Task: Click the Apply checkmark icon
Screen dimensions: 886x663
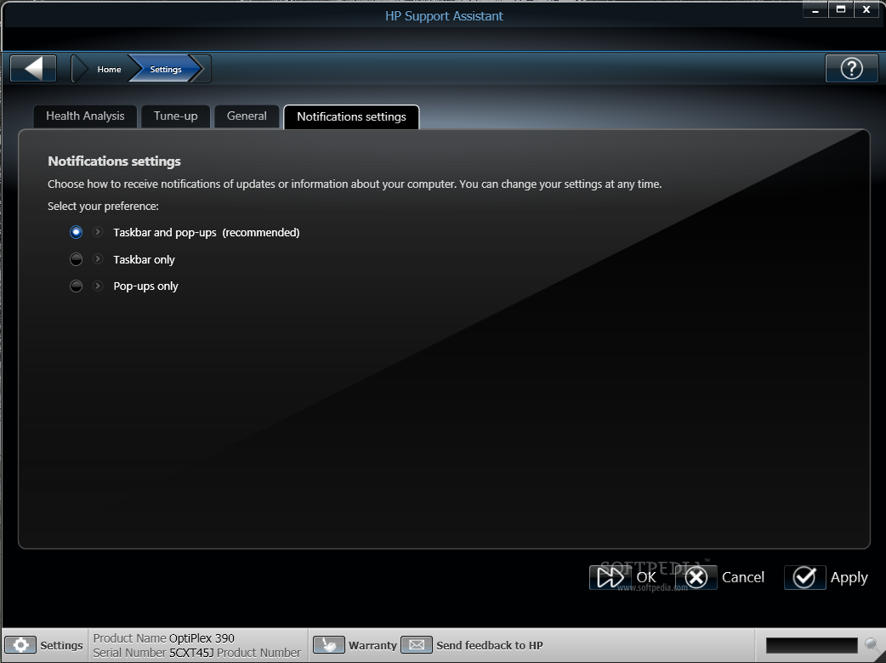Action: click(x=804, y=577)
